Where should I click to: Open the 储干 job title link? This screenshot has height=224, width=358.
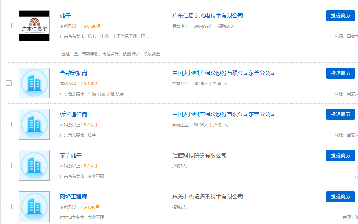(x=65, y=16)
